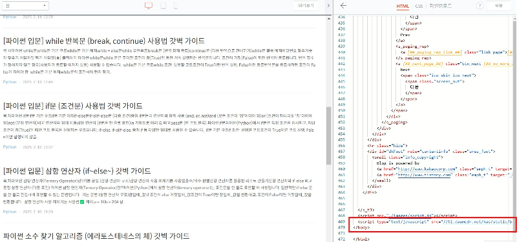Go back using the left arrow icon
Image resolution: width=517 pixels, height=242 pixels.
click(344, 6)
